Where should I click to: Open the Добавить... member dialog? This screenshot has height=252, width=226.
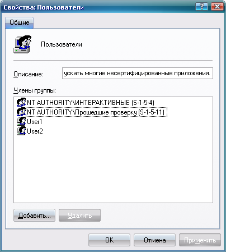coord(34,216)
